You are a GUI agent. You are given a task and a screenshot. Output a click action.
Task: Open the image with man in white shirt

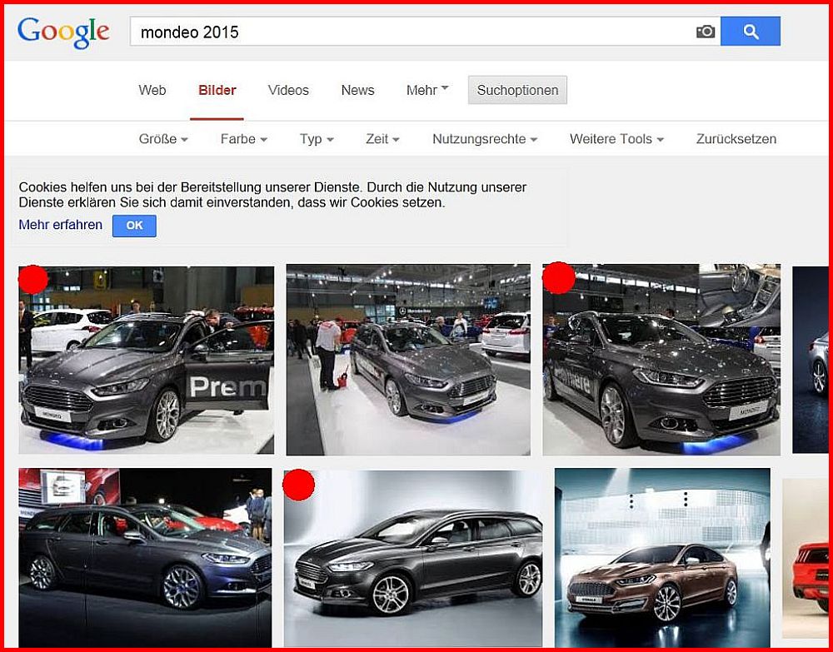tap(408, 360)
